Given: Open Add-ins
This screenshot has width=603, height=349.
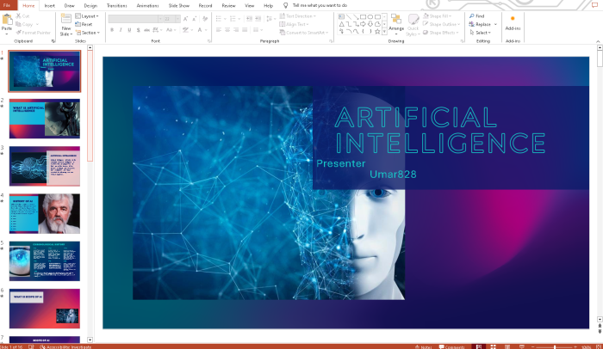Looking at the screenshot, I should pyautogui.click(x=513, y=23).
